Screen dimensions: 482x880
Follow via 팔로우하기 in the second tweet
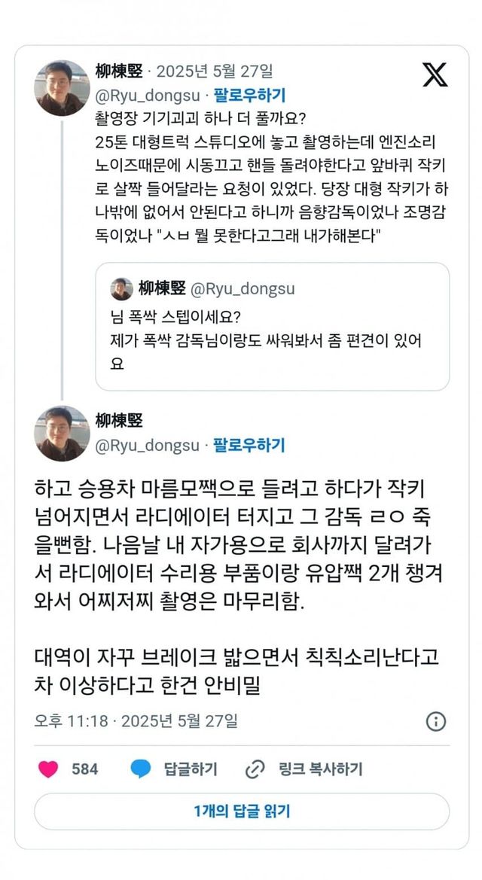[249, 445]
